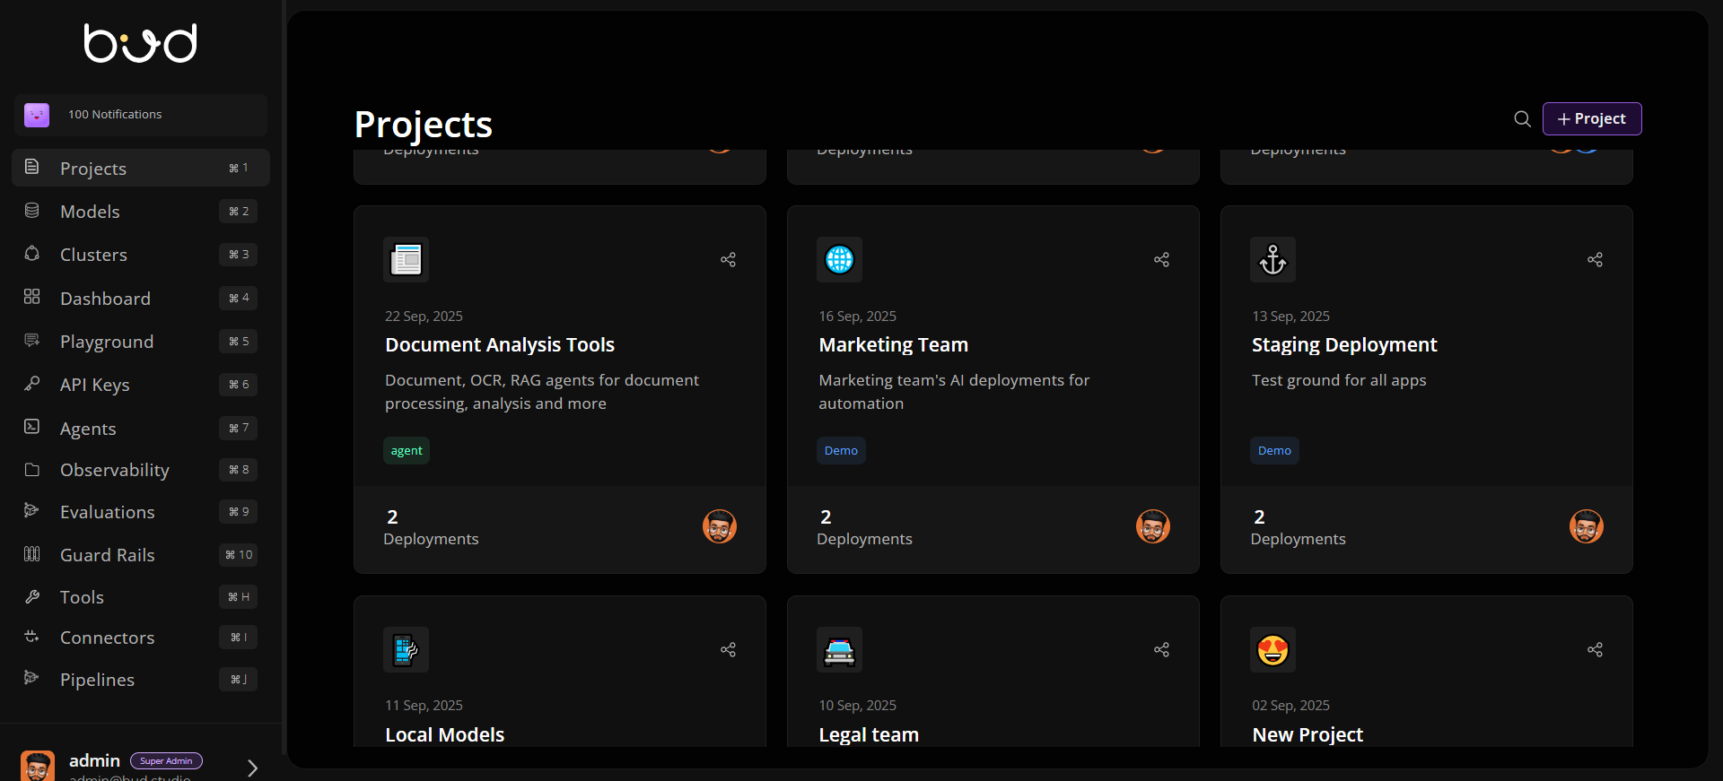Click the Super Admin badge
The width and height of the screenshot is (1723, 781).
pos(166,760)
